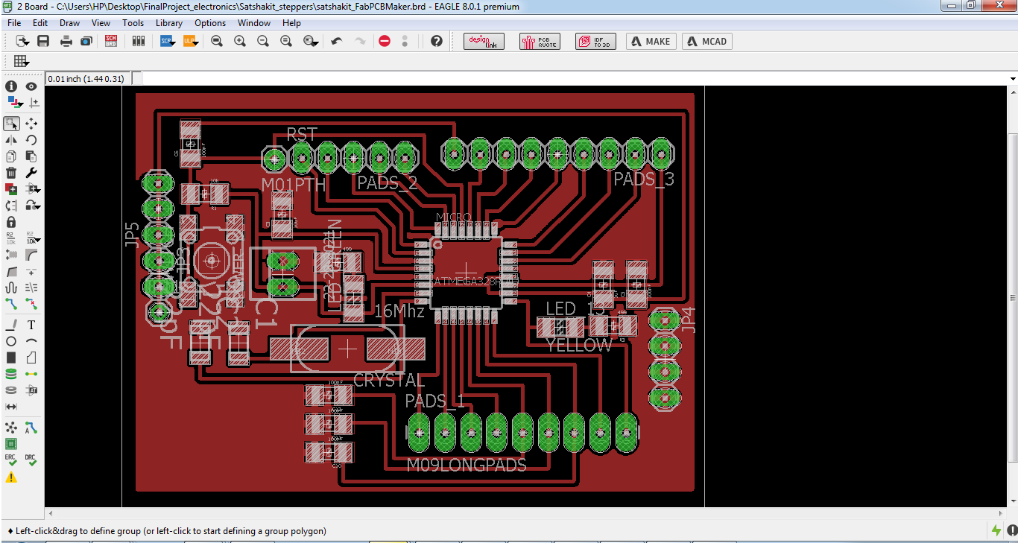Screen dimensions: 1018x543
Task: Select the Optimize tool
Action: click(x=31, y=272)
